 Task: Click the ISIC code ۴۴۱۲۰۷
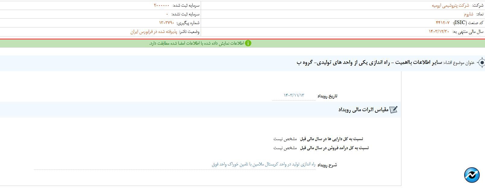click(x=443, y=23)
